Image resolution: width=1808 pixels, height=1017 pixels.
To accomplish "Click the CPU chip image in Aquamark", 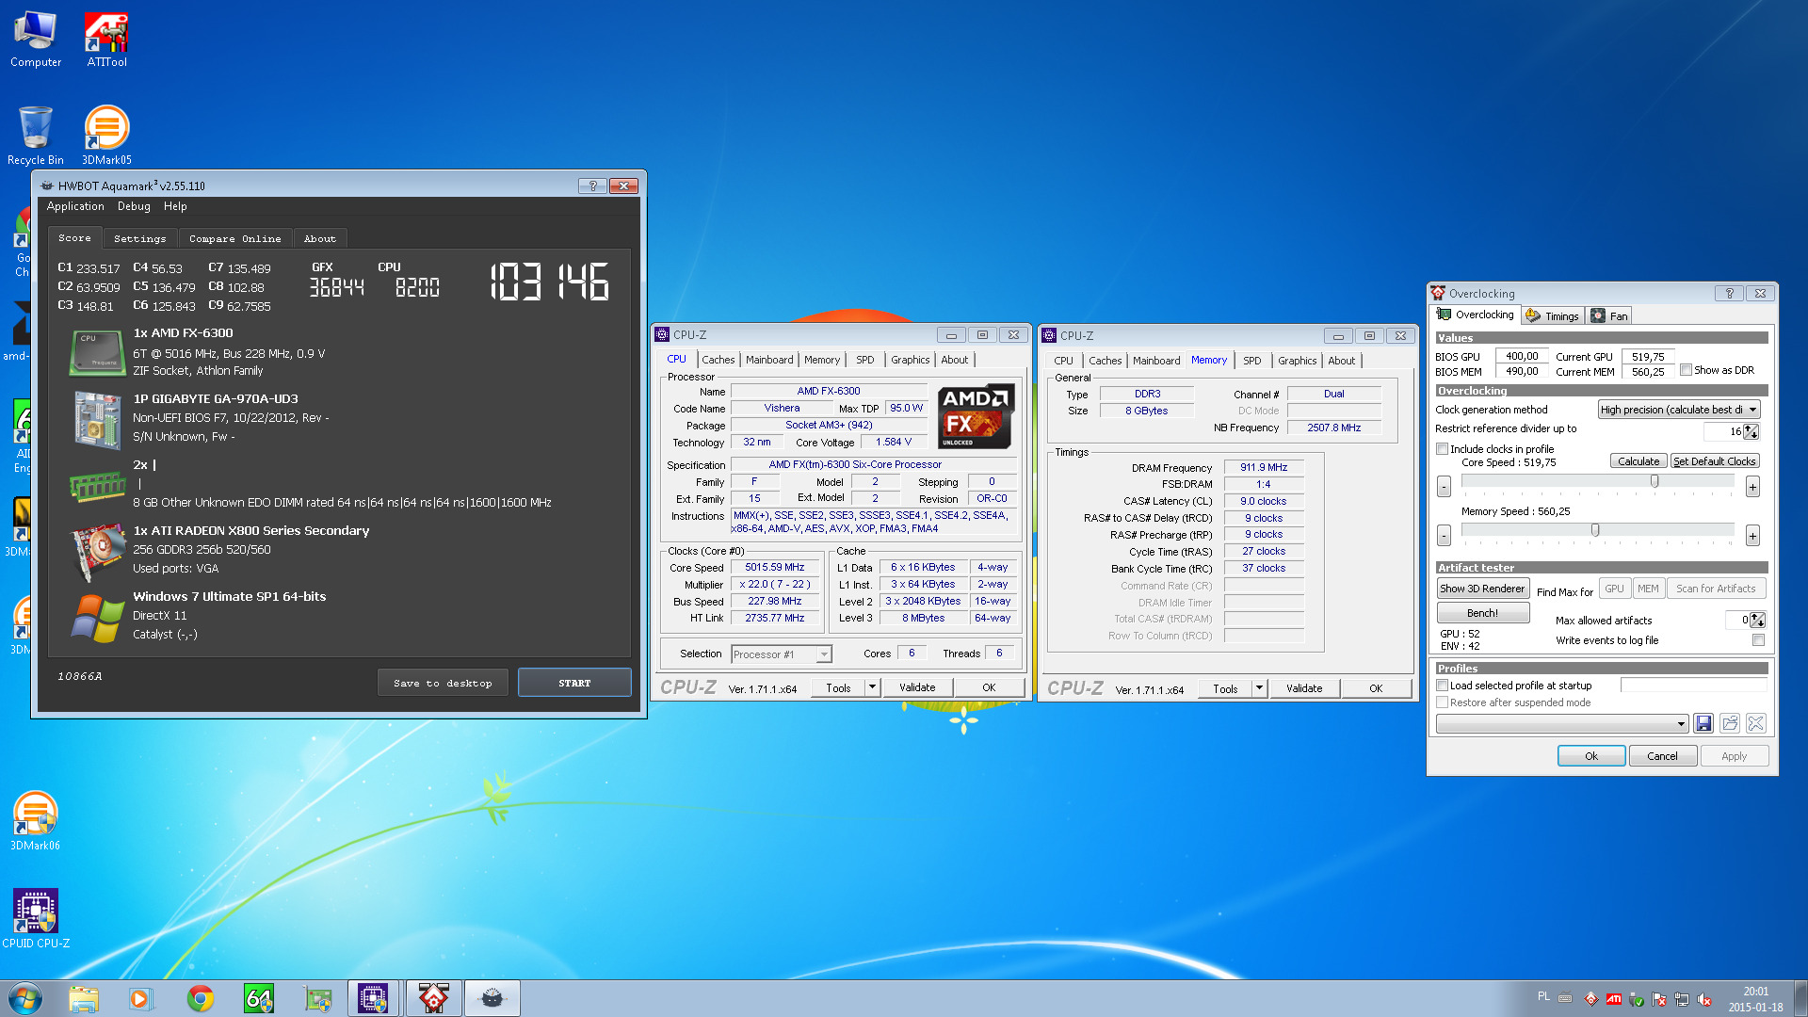I will [x=97, y=352].
